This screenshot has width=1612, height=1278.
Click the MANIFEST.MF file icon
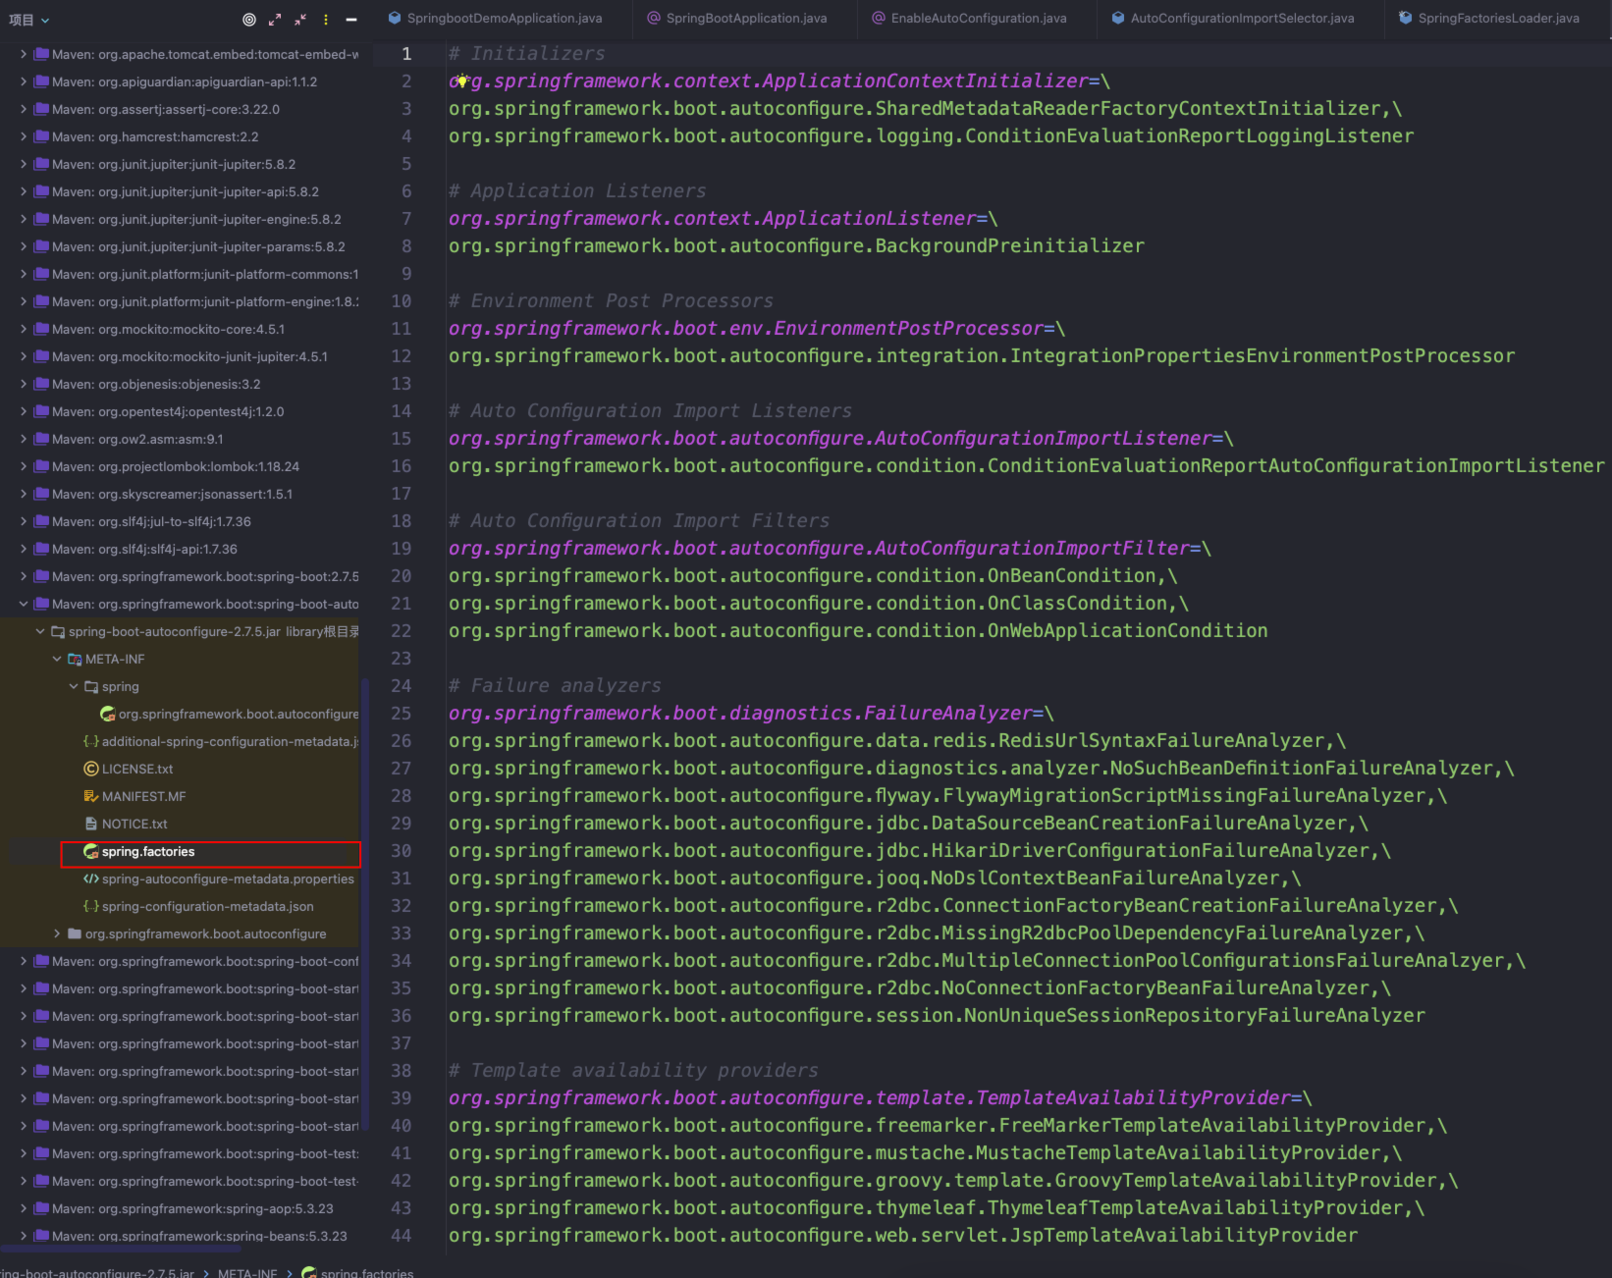click(91, 797)
